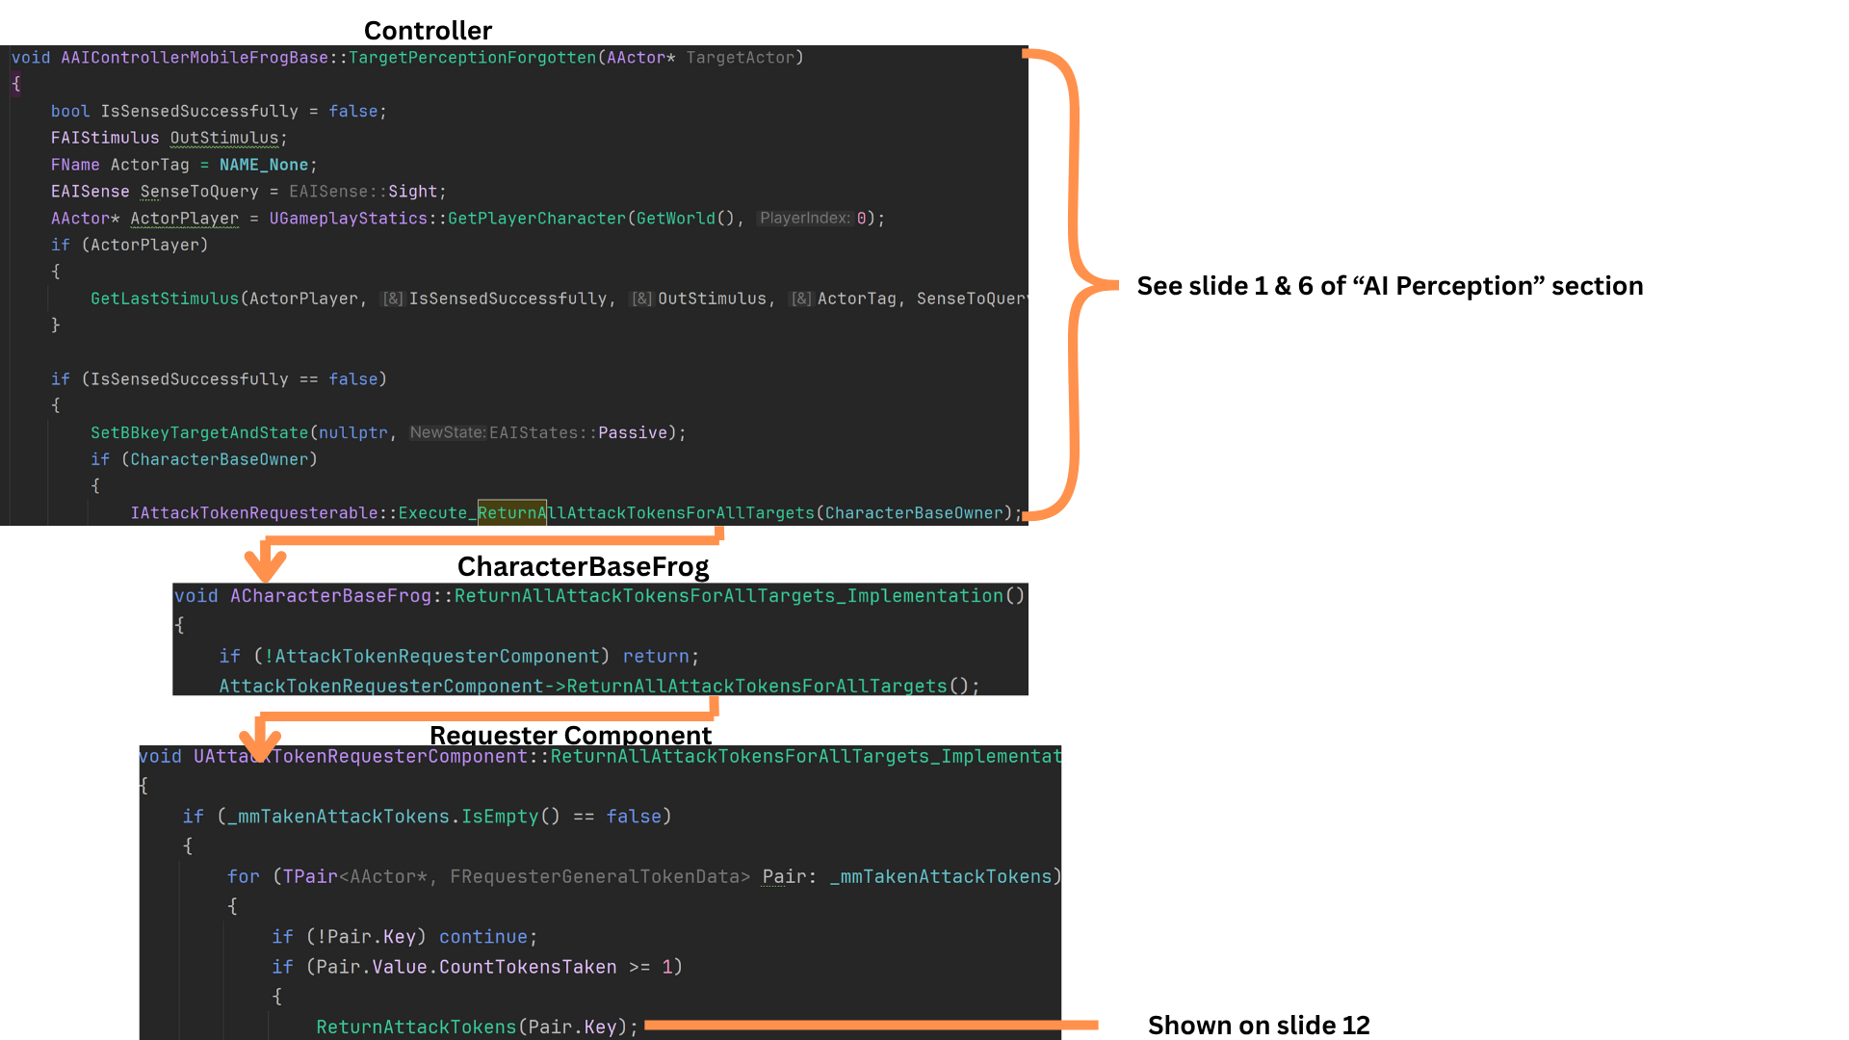The image size is (1849, 1040).
Task: Click the SetBBkeyTargetAndState function call
Action: tap(199, 432)
